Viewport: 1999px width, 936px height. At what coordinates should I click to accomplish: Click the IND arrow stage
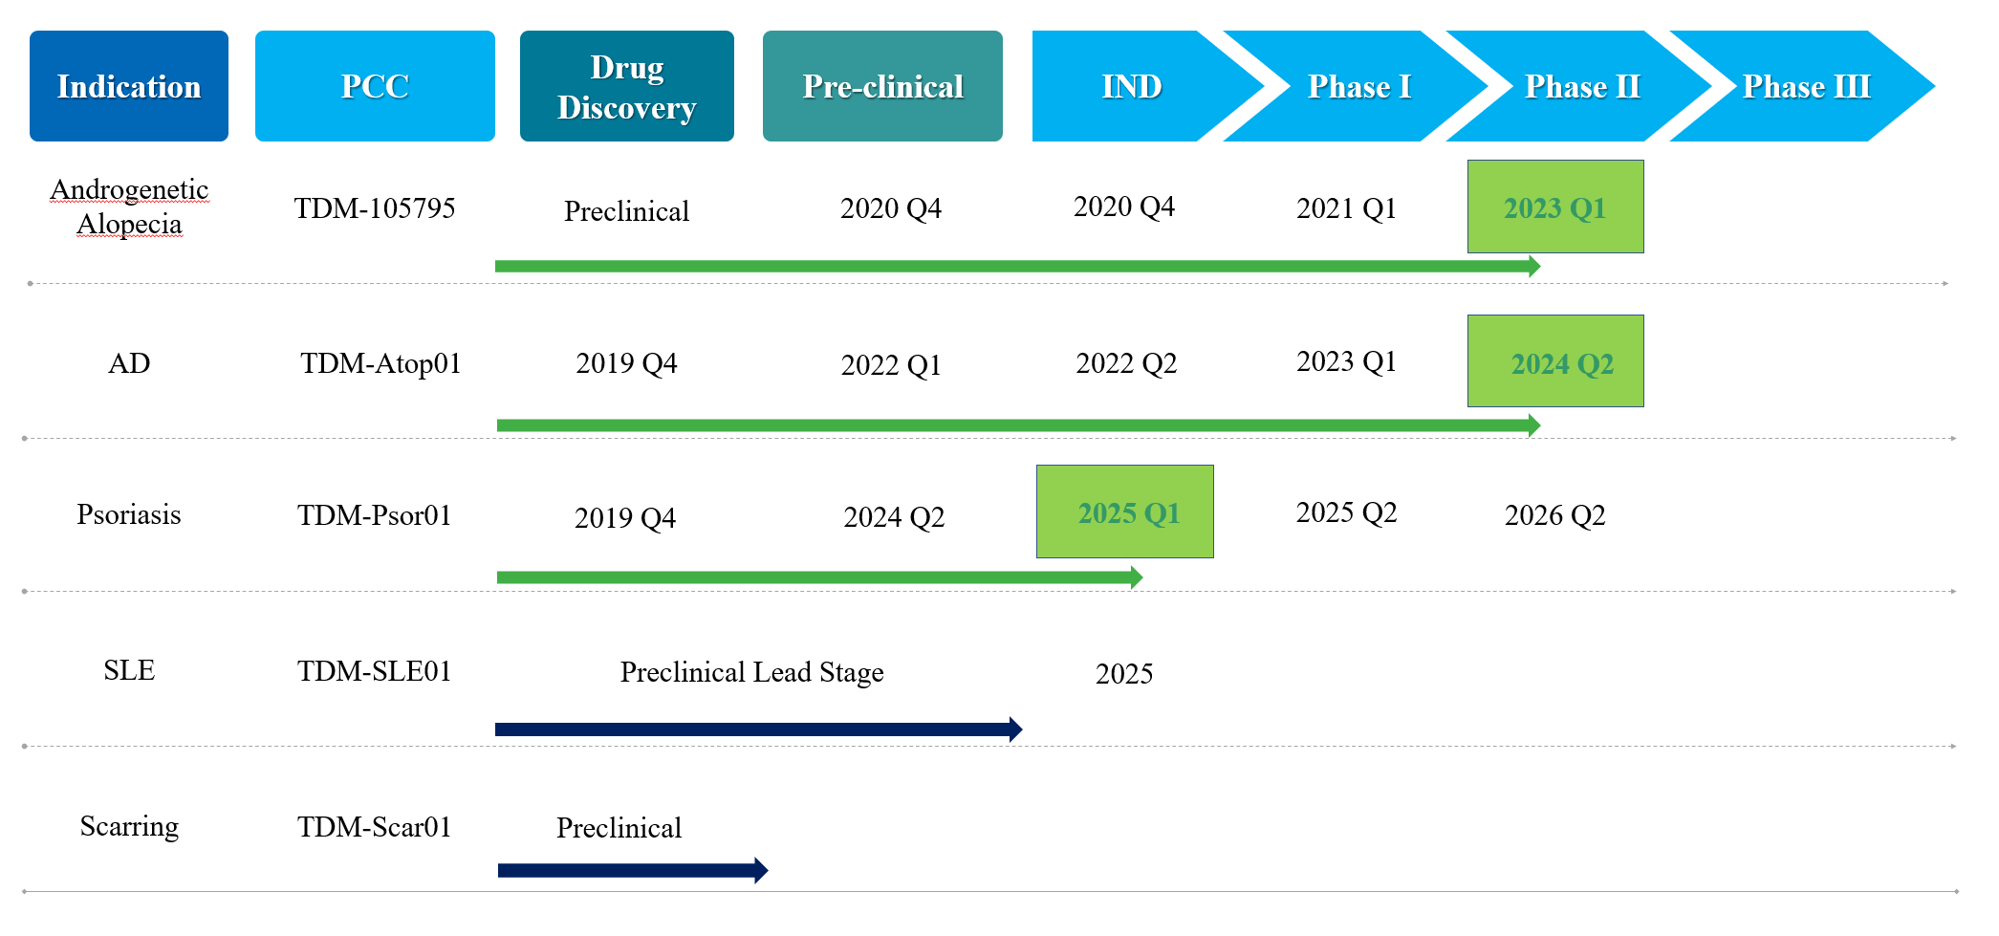click(x=1131, y=86)
